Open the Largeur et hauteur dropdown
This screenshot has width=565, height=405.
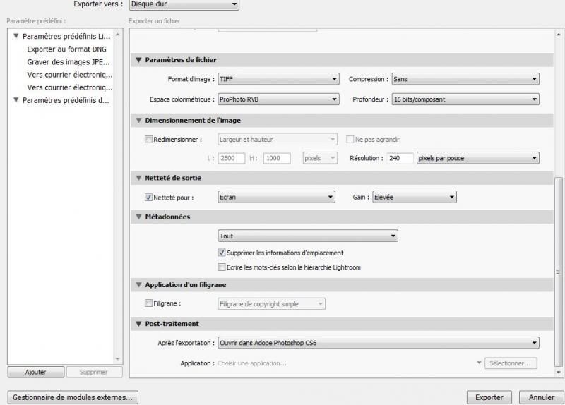[278, 139]
